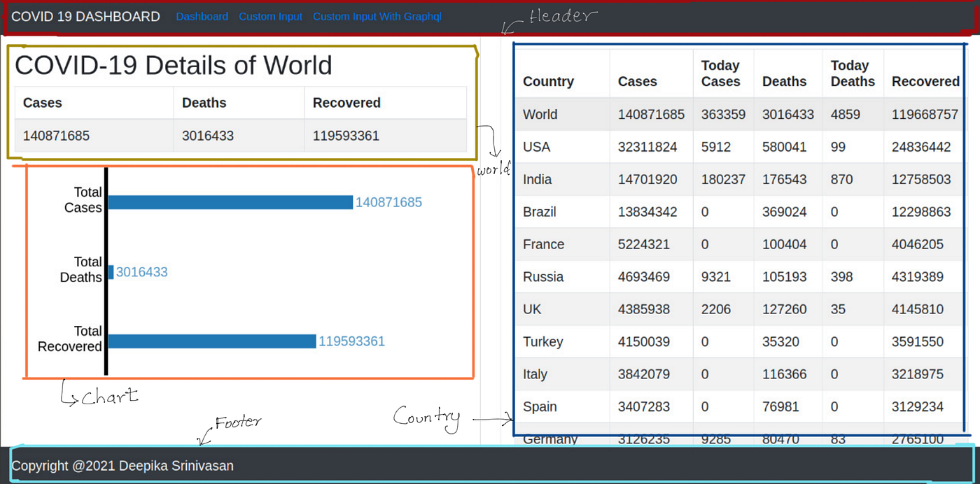Click the Today Deaths column header
Screen dimensions: 980x484
click(853, 73)
